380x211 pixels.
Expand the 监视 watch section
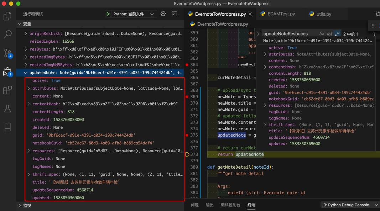(x=19, y=206)
